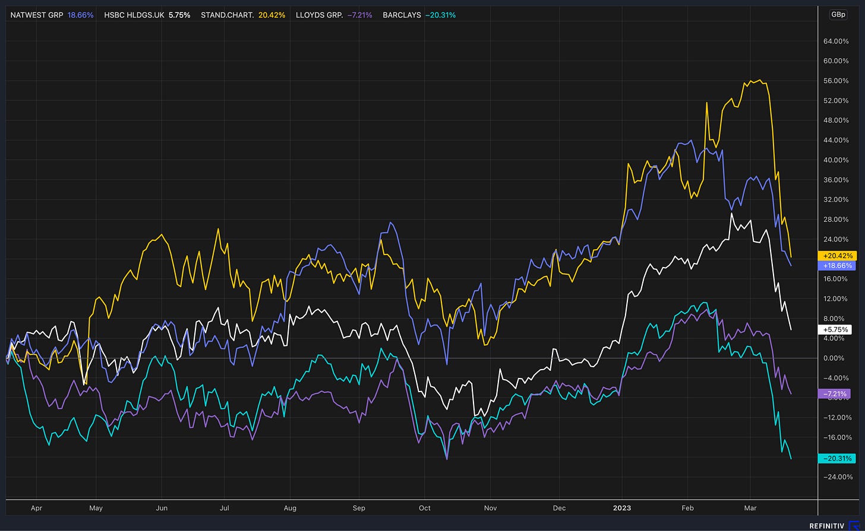Image resolution: width=865 pixels, height=531 pixels.
Task: Click the REFINITIV brand text
Action: click(827, 526)
